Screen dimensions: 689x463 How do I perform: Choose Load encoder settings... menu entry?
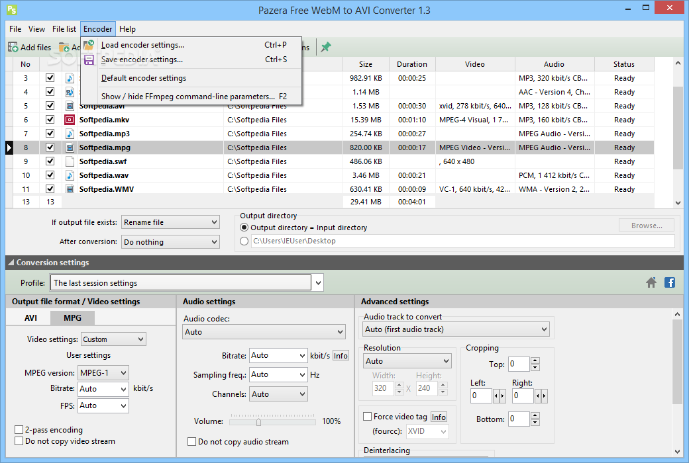[191, 45]
